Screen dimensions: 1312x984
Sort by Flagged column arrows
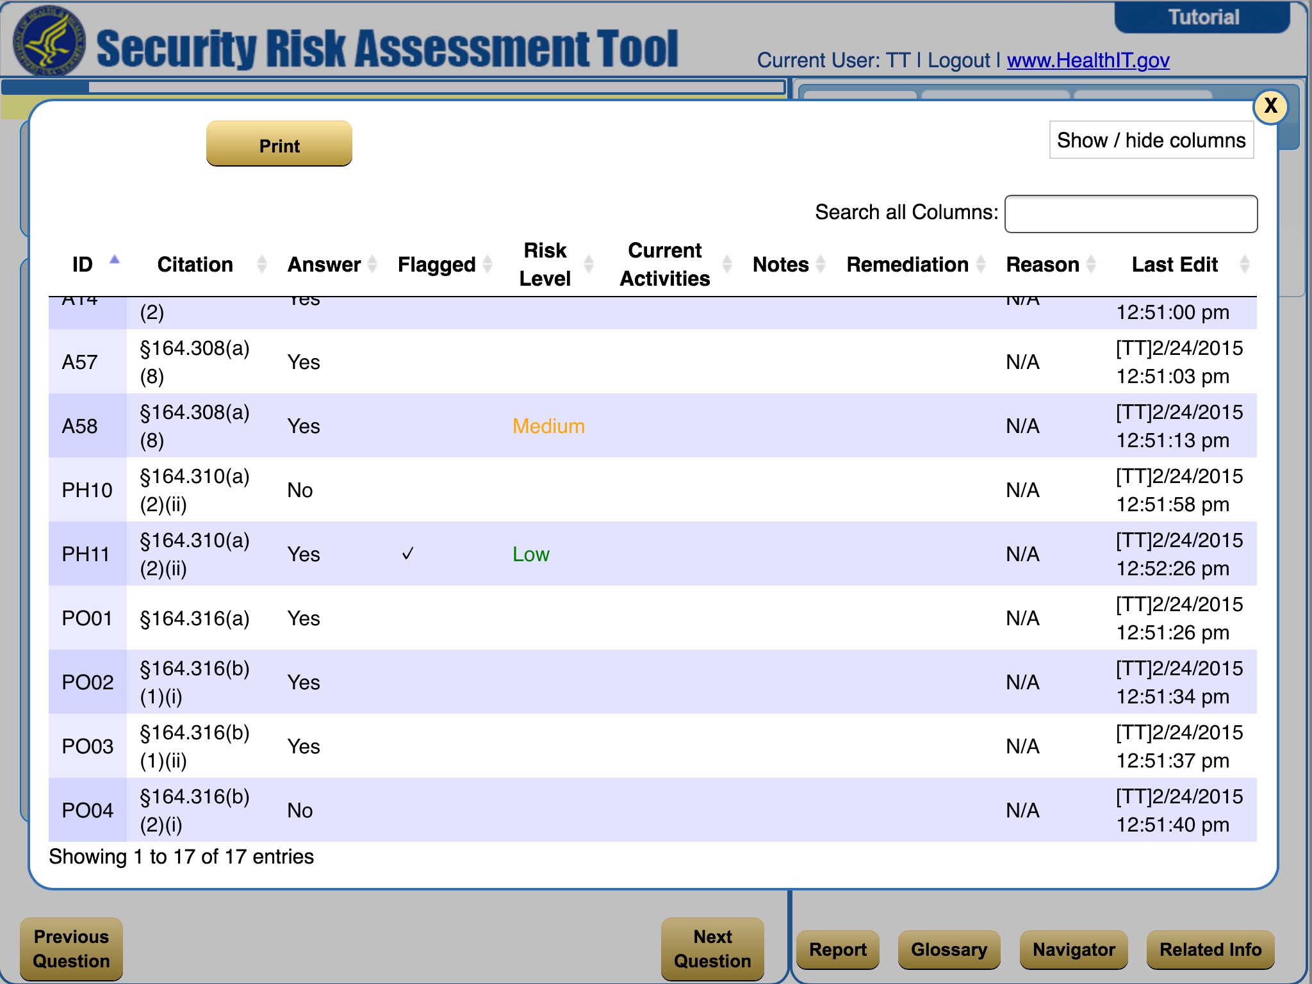(488, 264)
